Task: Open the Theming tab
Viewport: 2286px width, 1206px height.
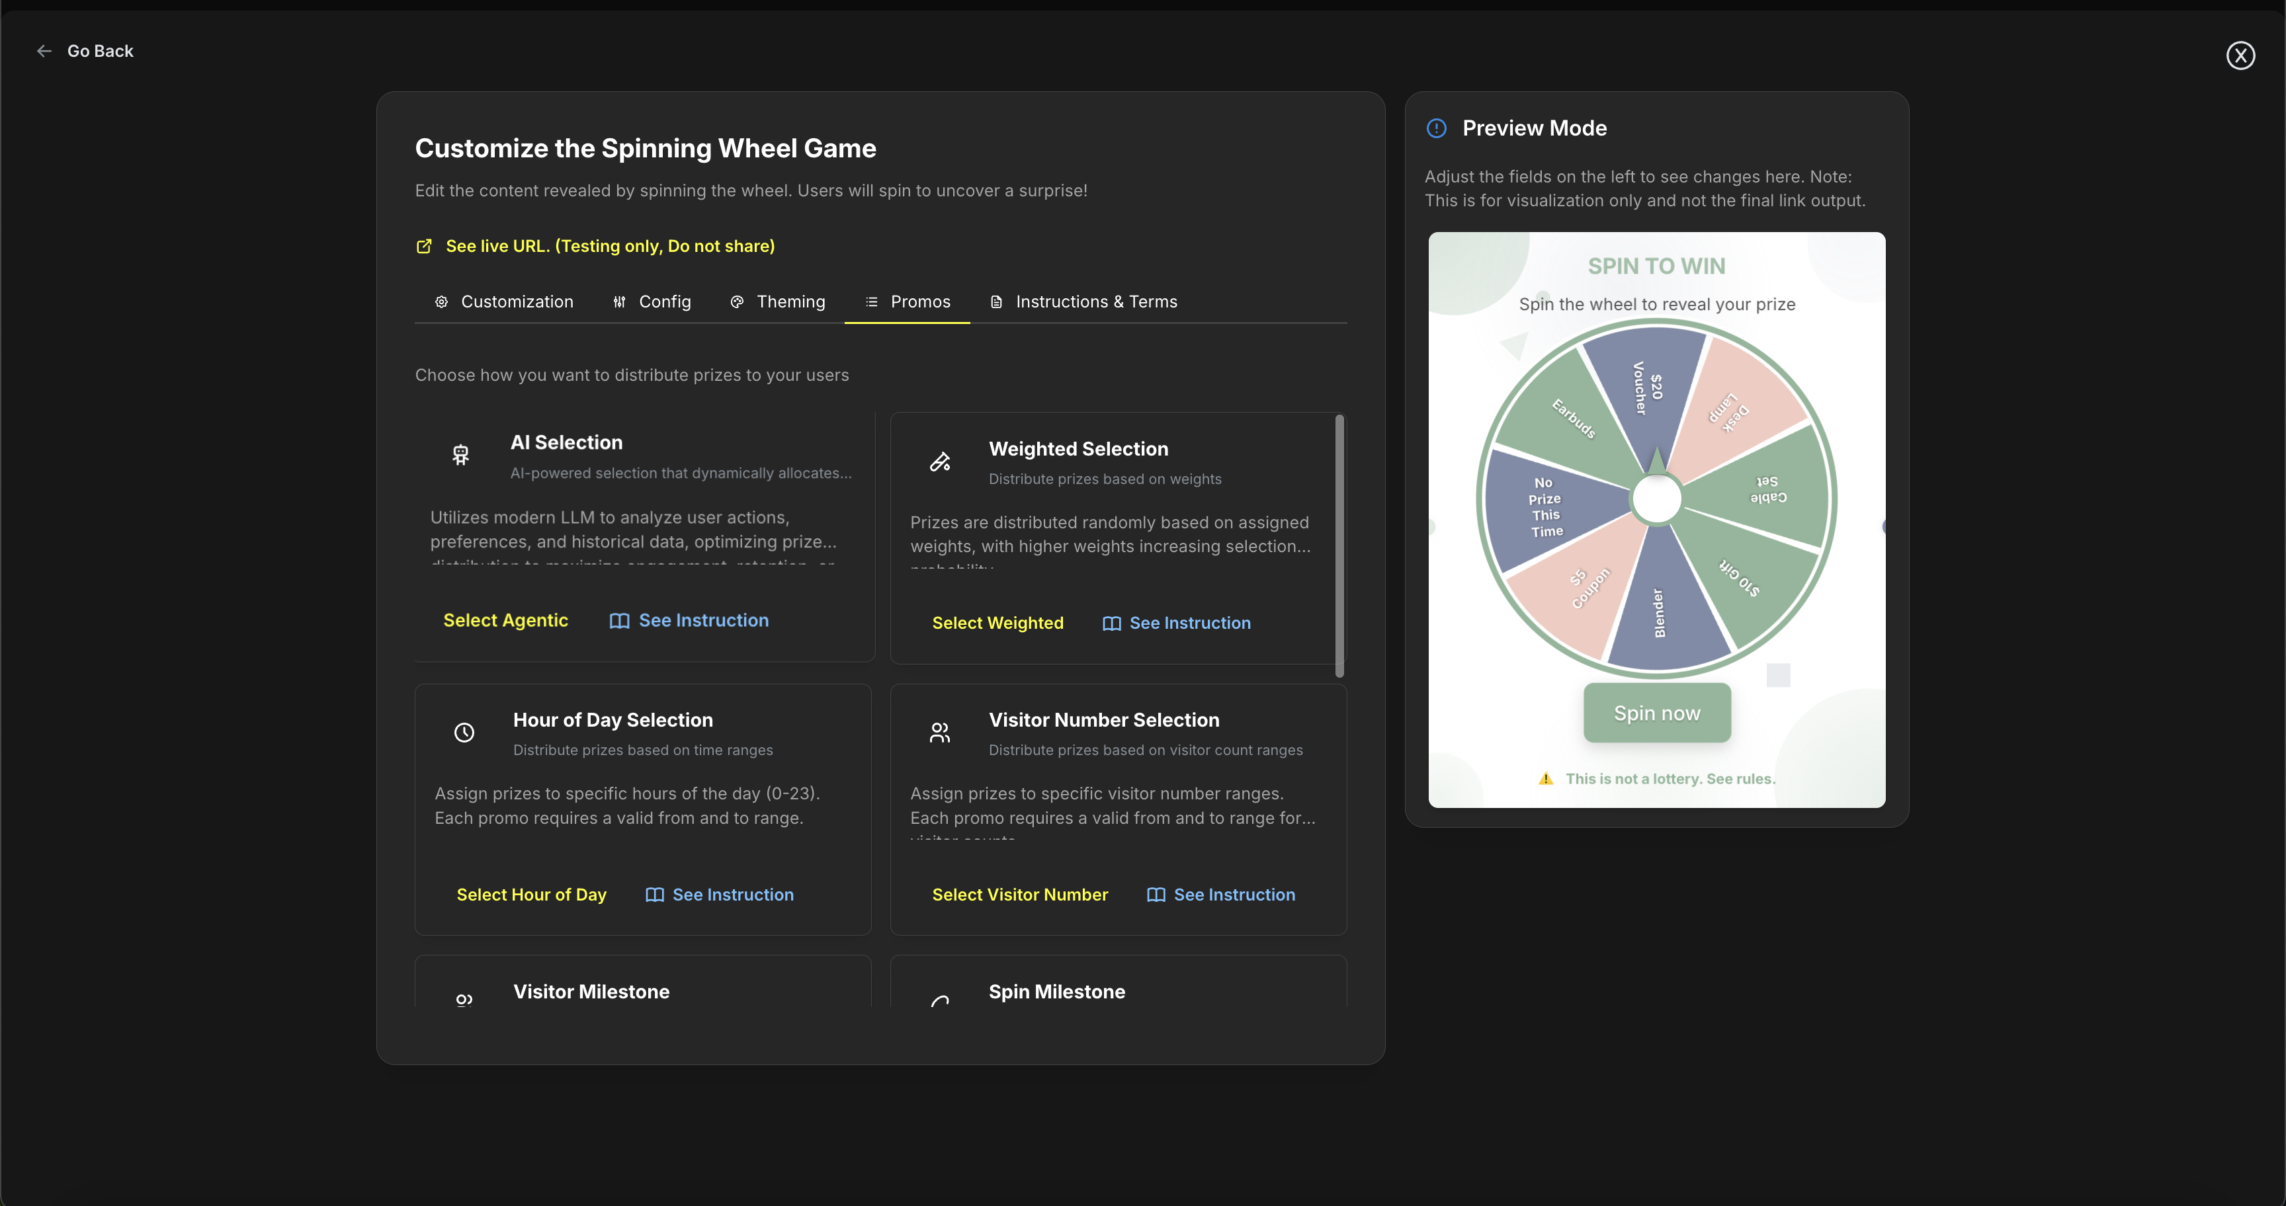Action: pos(777,301)
